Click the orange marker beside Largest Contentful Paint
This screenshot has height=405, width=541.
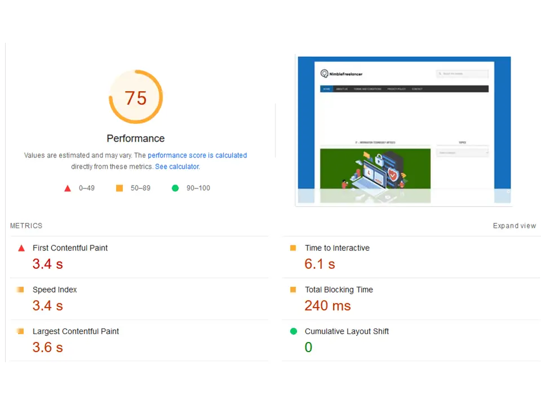tap(20, 331)
